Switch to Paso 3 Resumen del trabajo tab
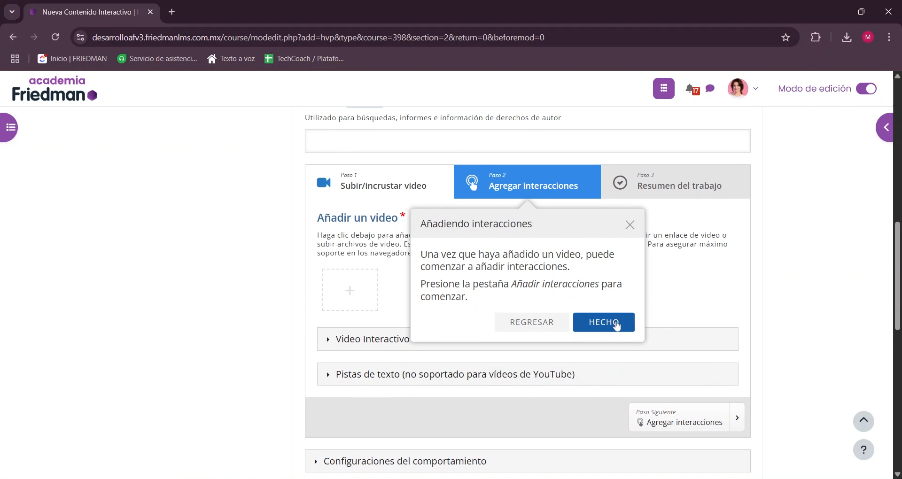Viewport: 902px width, 479px height. pyautogui.click(x=676, y=182)
